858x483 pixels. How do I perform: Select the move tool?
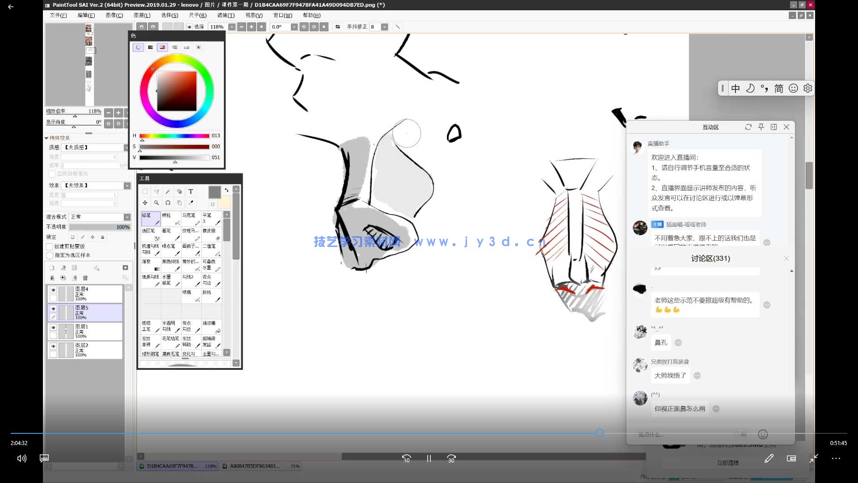click(145, 203)
